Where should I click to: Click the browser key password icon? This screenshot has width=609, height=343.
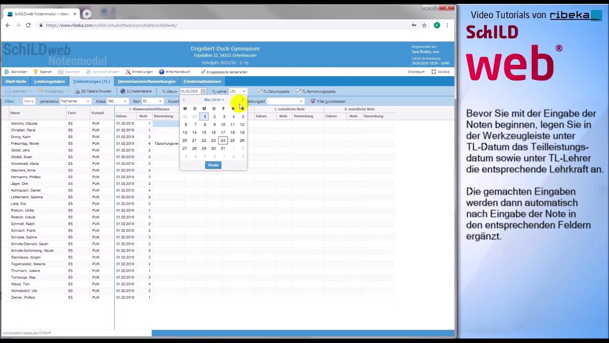(x=414, y=25)
